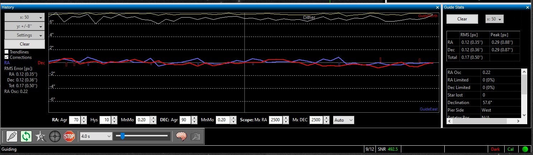Click the 'RMS [px]' column header
Image resolution: width=533 pixels, height=155 pixels.
474,35
